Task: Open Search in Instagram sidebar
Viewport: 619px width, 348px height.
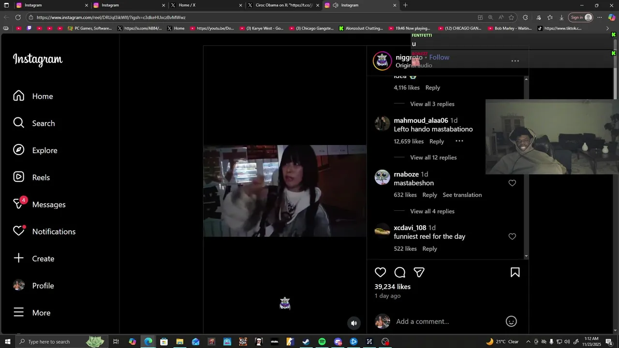Action: pyautogui.click(x=34, y=123)
